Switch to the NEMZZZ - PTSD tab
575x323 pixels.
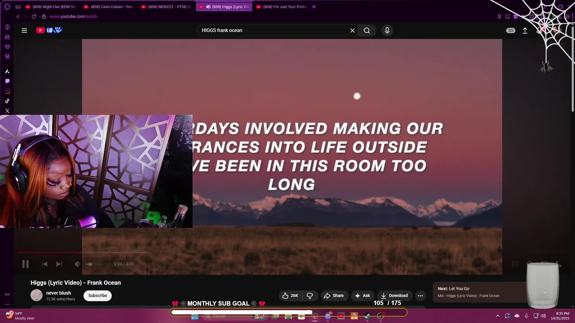pos(166,7)
